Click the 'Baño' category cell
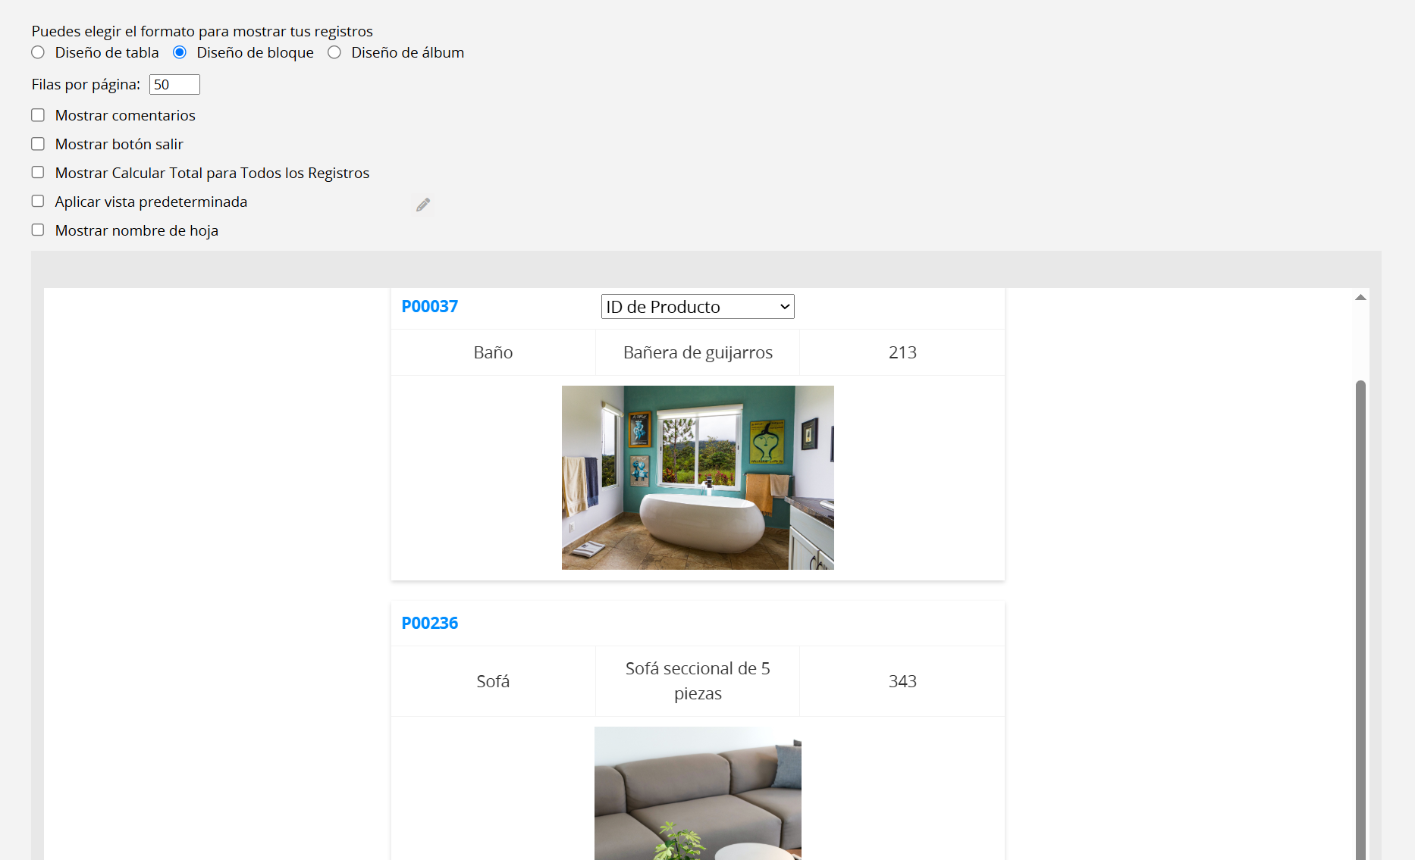This screenshot has height=860, width=1415. coord(493,352)
